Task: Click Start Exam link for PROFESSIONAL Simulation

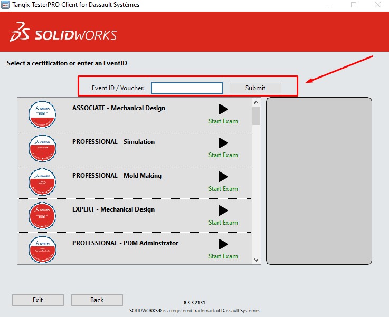Action: point(223,155)
